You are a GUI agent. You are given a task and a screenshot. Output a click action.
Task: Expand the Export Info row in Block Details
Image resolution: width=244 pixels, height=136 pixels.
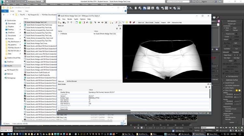coord(59,109)
